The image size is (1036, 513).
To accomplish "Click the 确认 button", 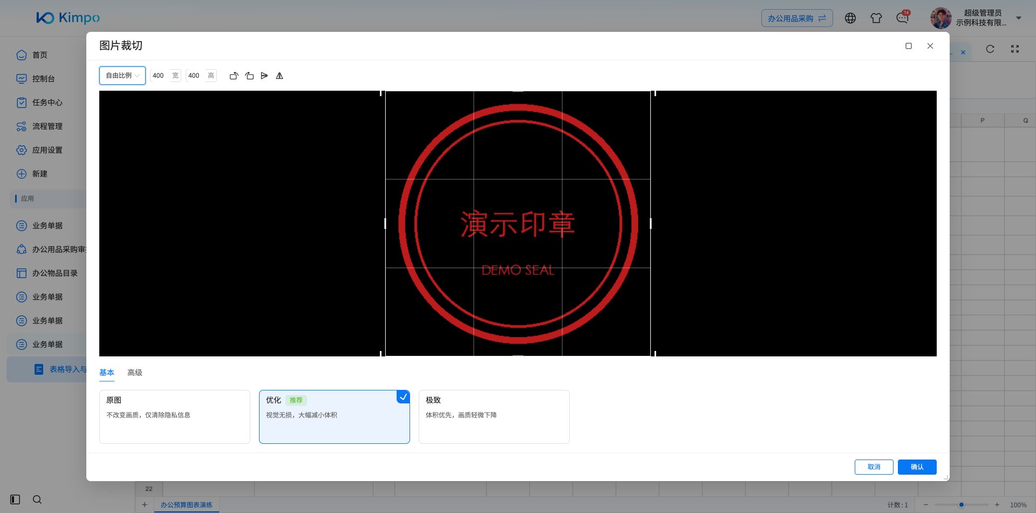I will click(x=917, y=467).
